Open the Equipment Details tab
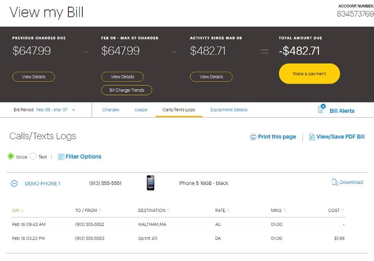The height and width of the screenshot is (261, 374). click(229, 110)
